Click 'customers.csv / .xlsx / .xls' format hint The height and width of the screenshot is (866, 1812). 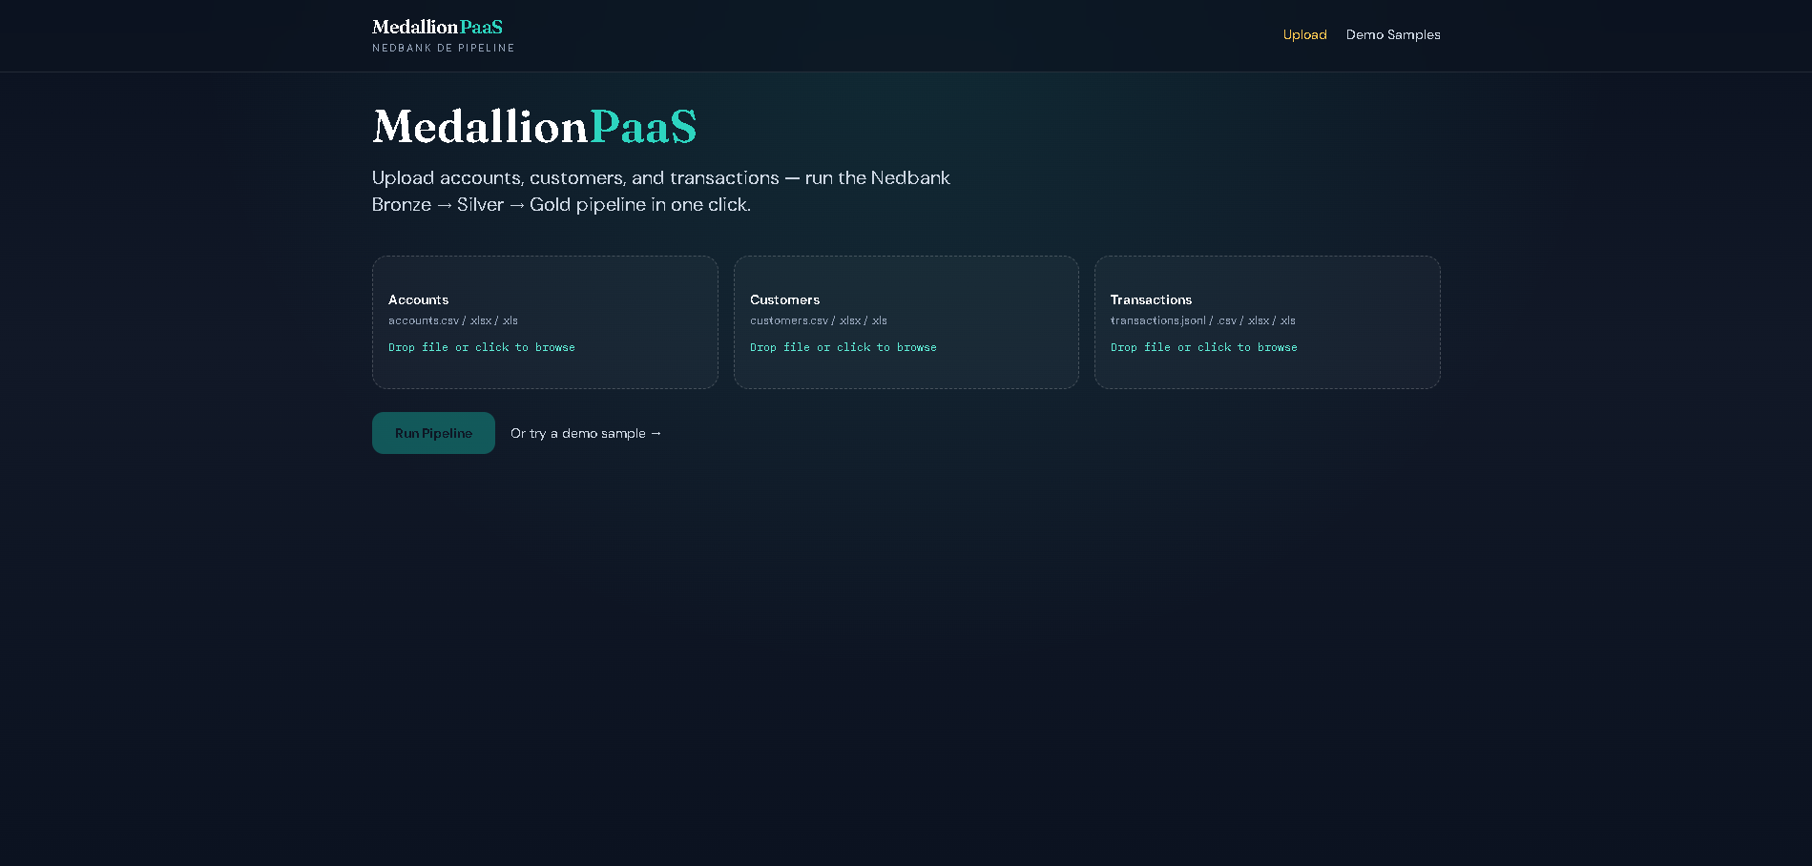coord(819,320)
